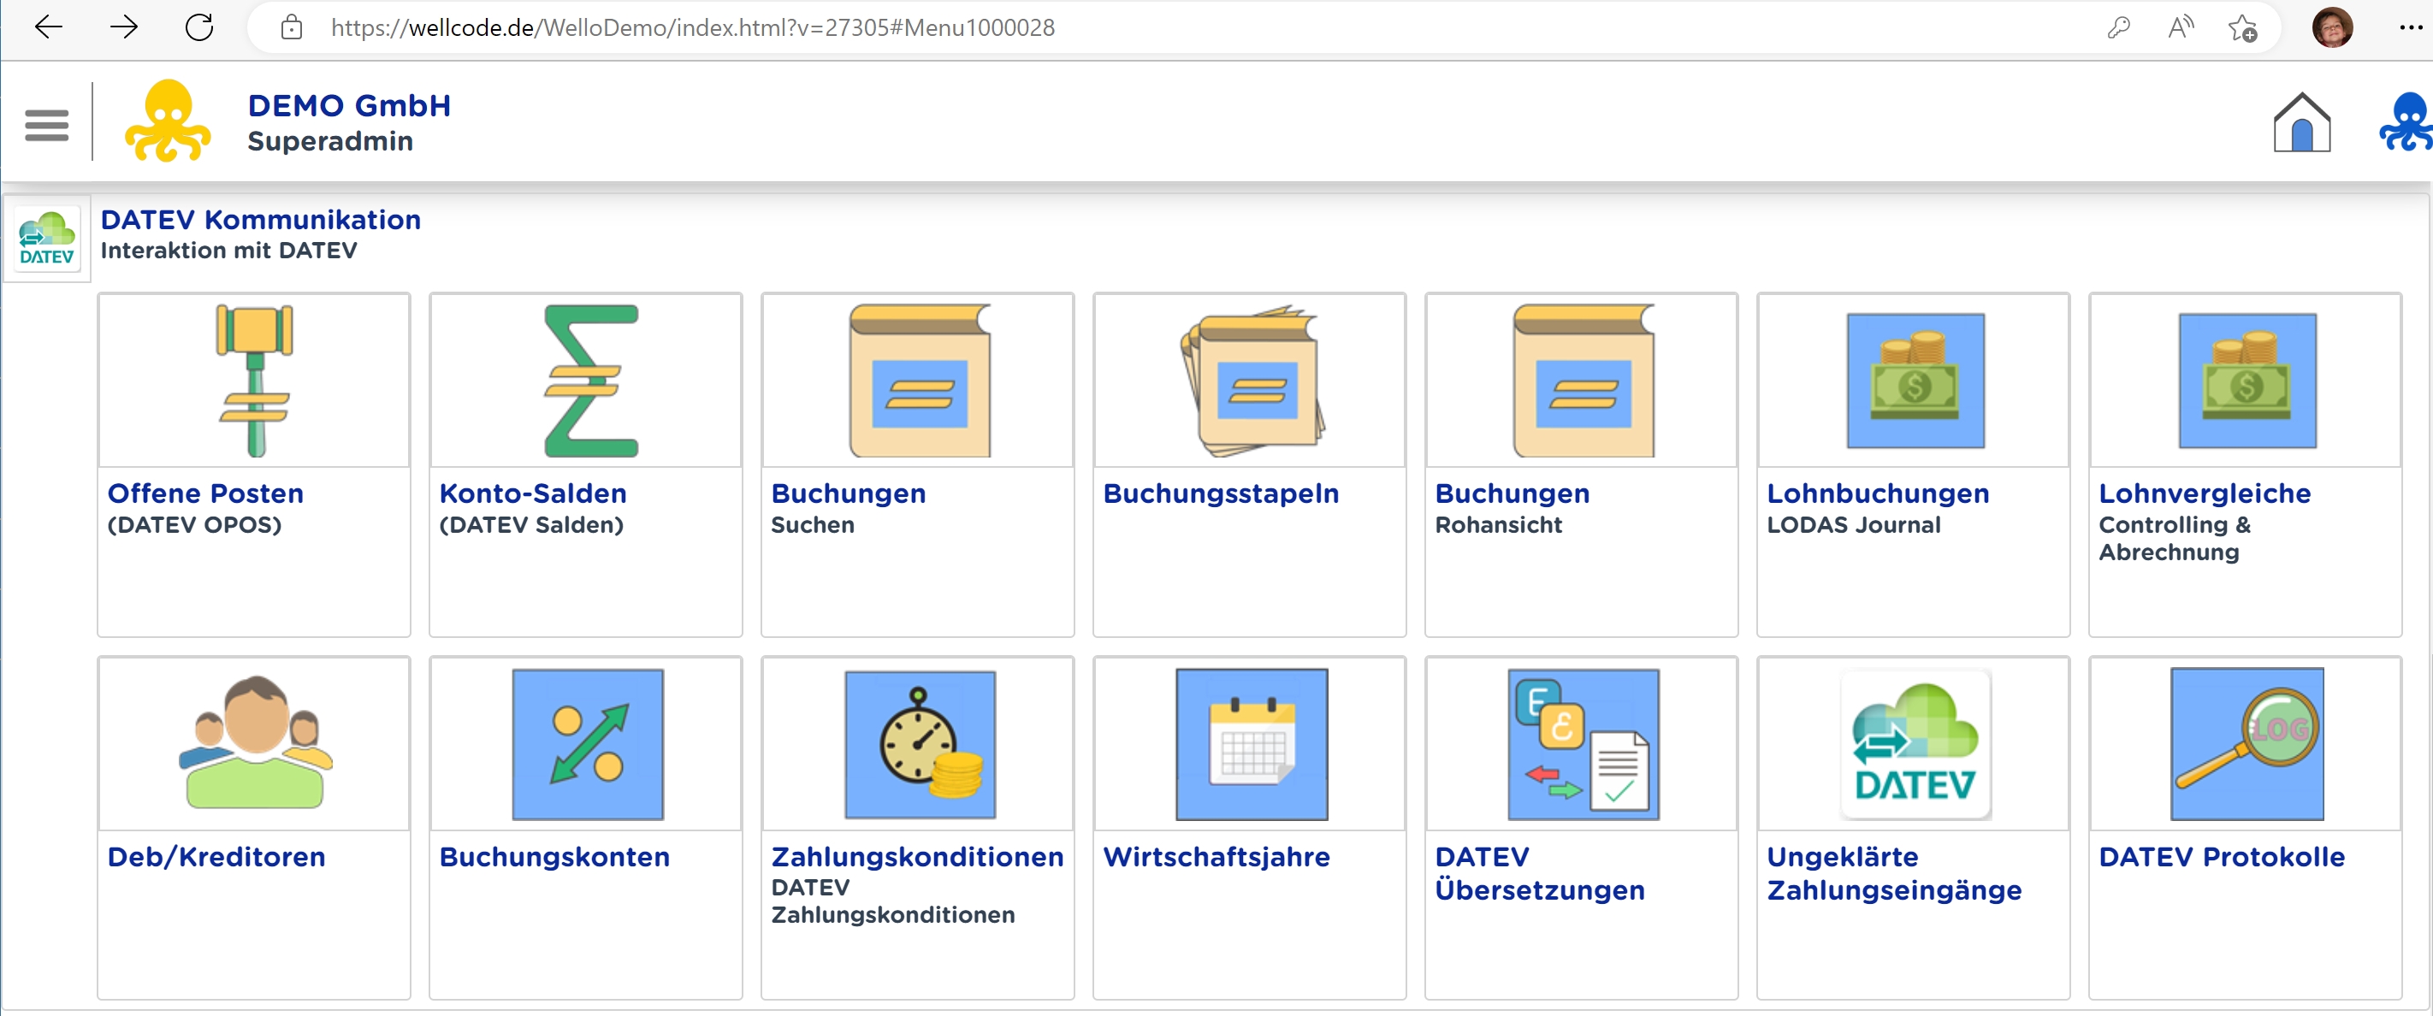Open DATEV Übersetzungen currency icon
This screenshot has height=1016, width=2433.
(x=1583, y=743)
